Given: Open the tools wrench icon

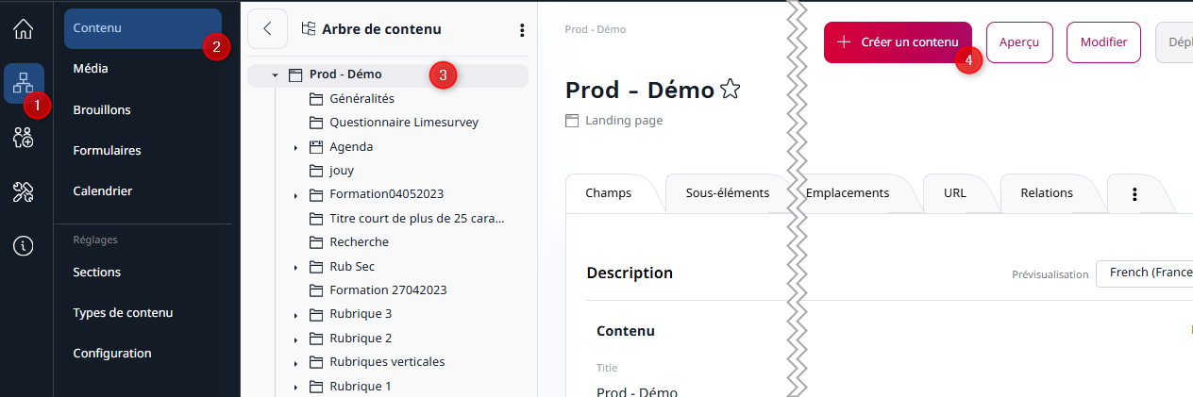Looking at the screenshot, I should [24, 192].
